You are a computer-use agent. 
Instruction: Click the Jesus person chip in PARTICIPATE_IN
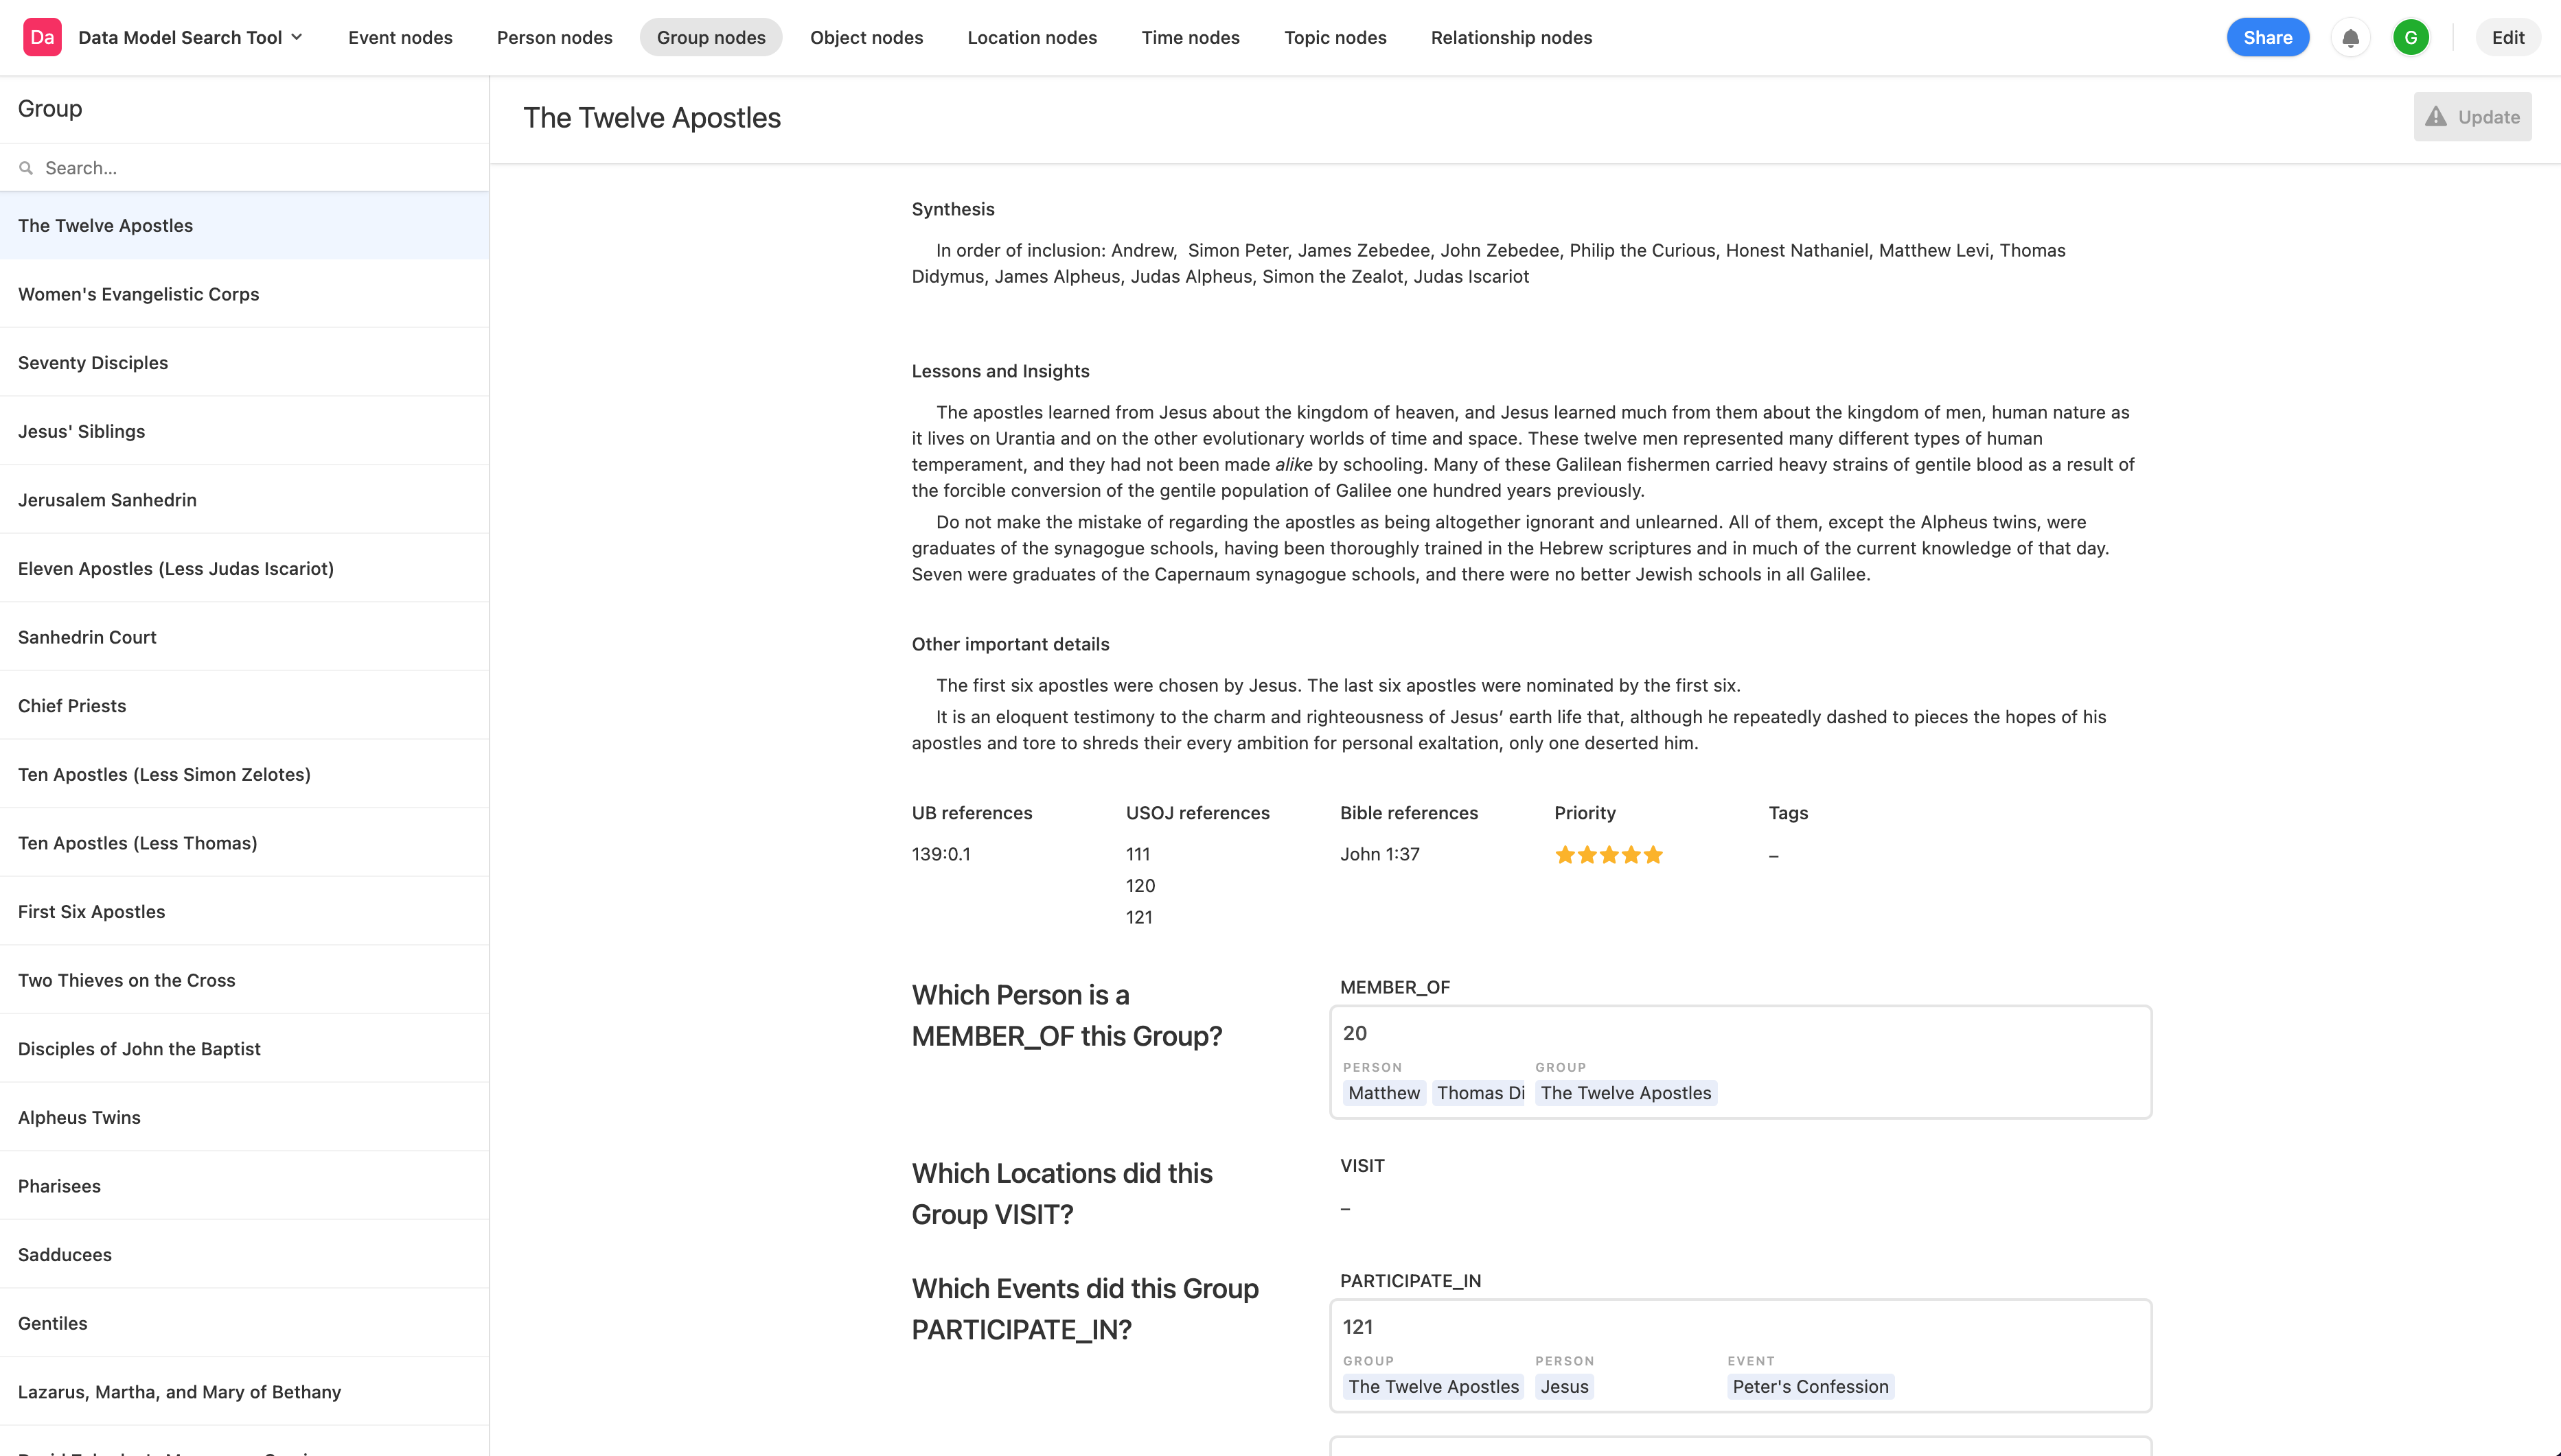click(x=1563, y=1387)
